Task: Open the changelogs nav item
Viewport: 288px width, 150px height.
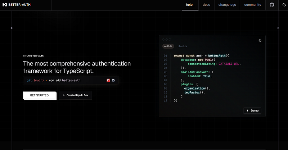Action: coord(227,5)
